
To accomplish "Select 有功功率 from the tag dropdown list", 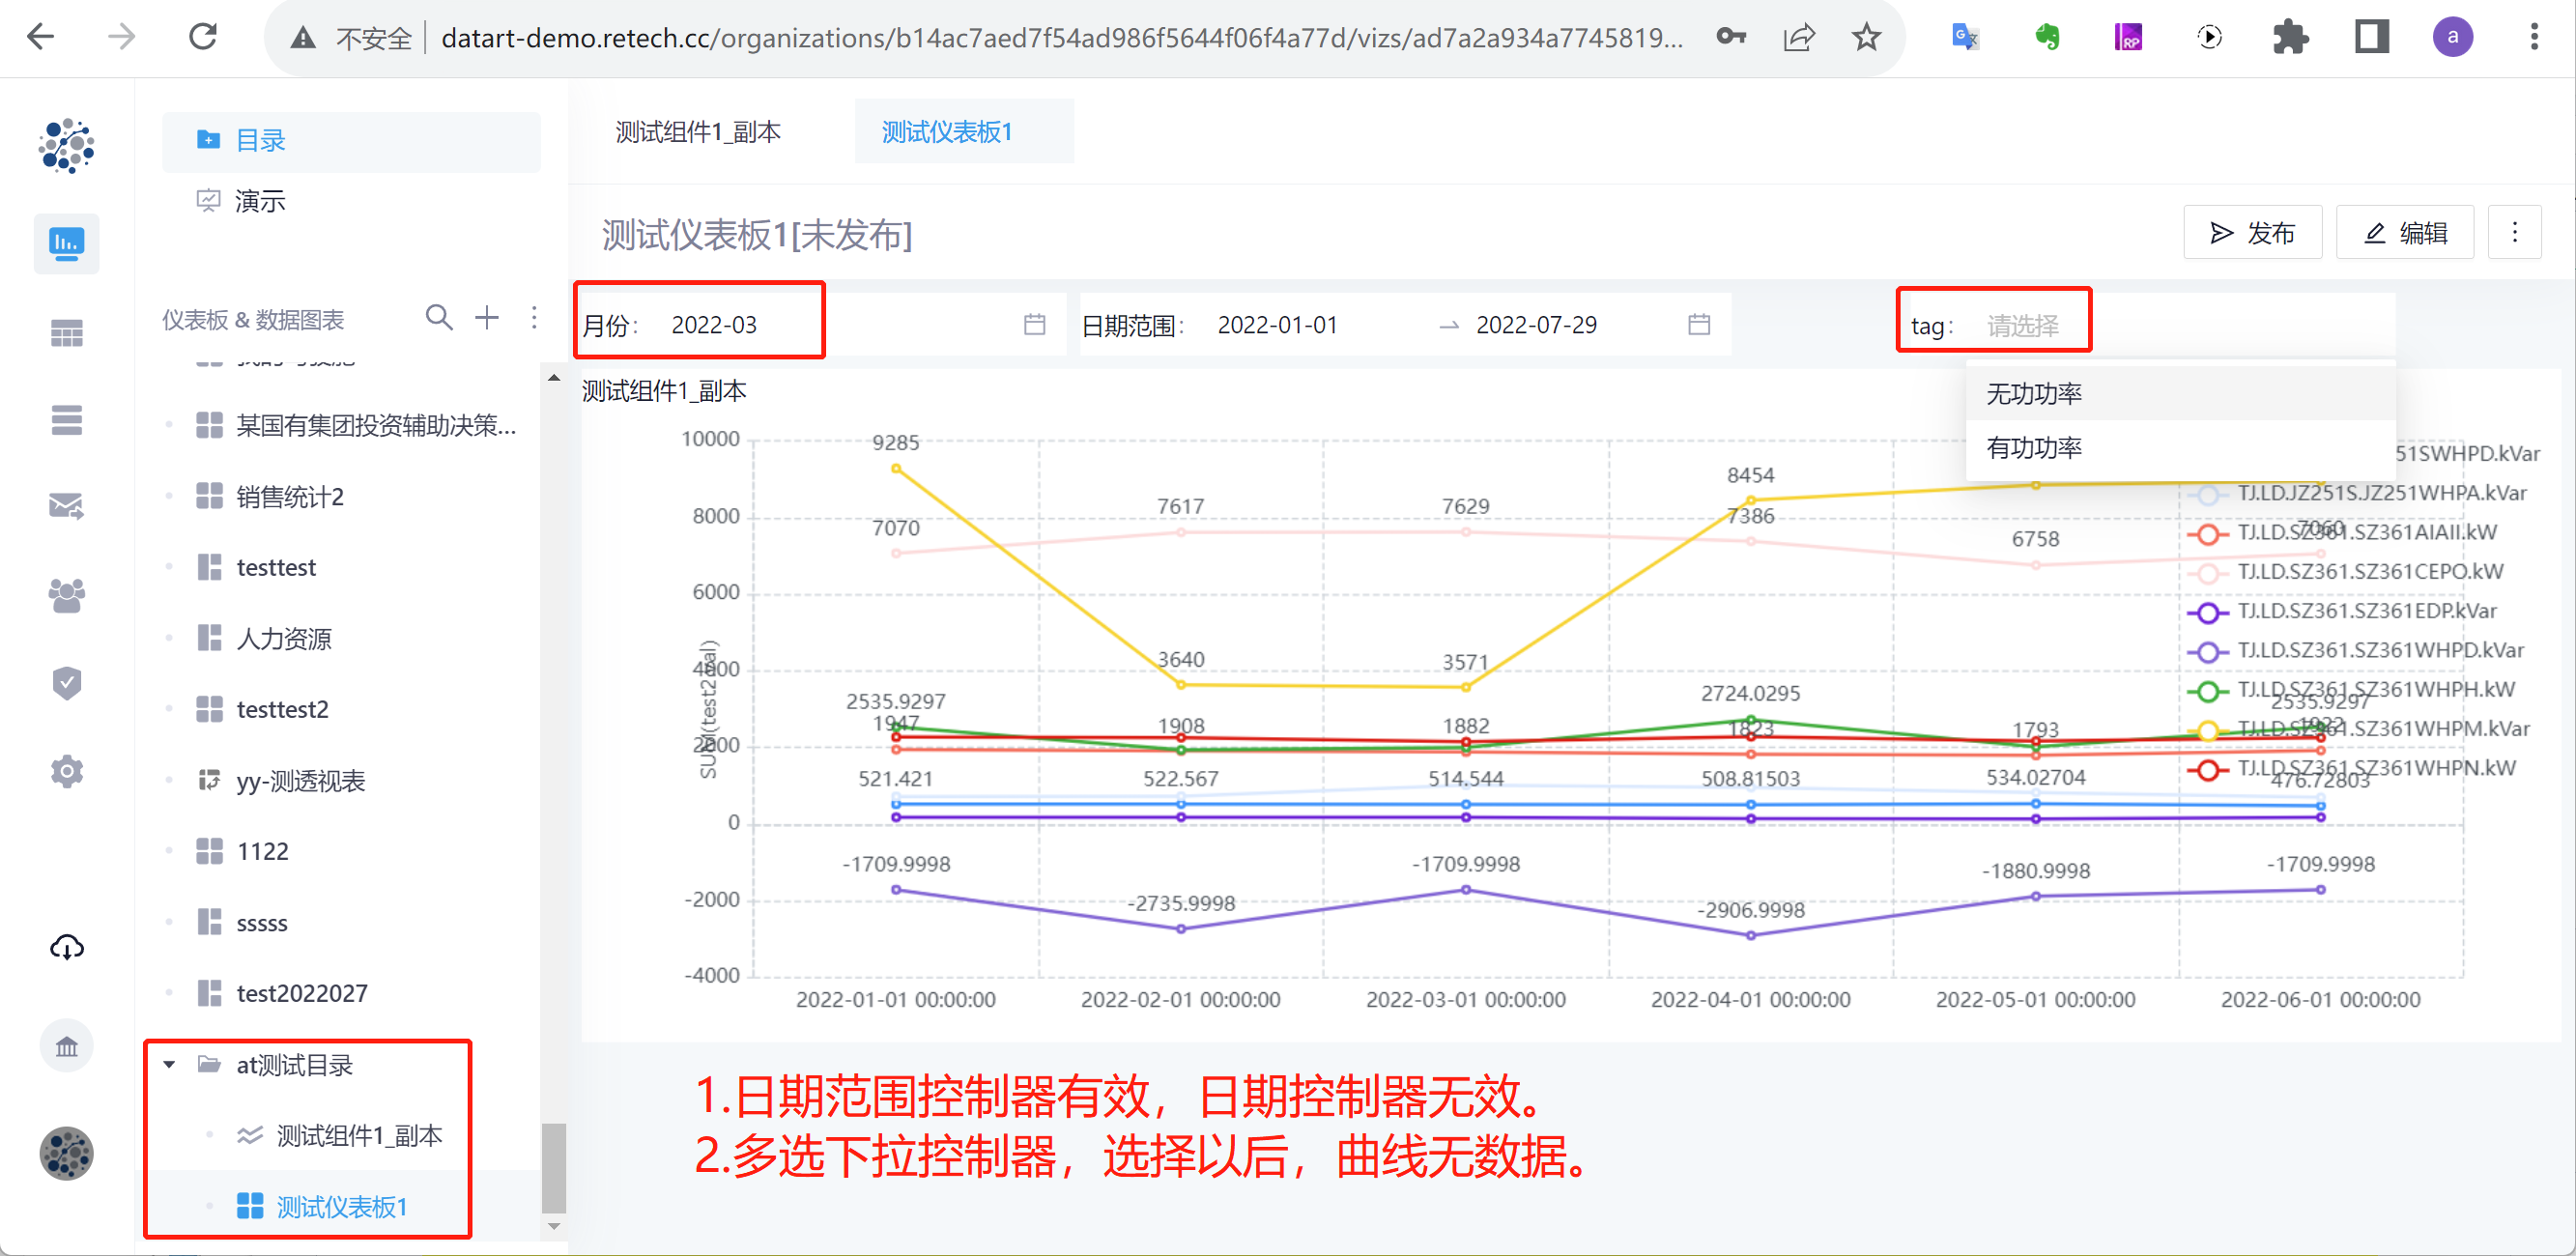I will [2033, 448].
